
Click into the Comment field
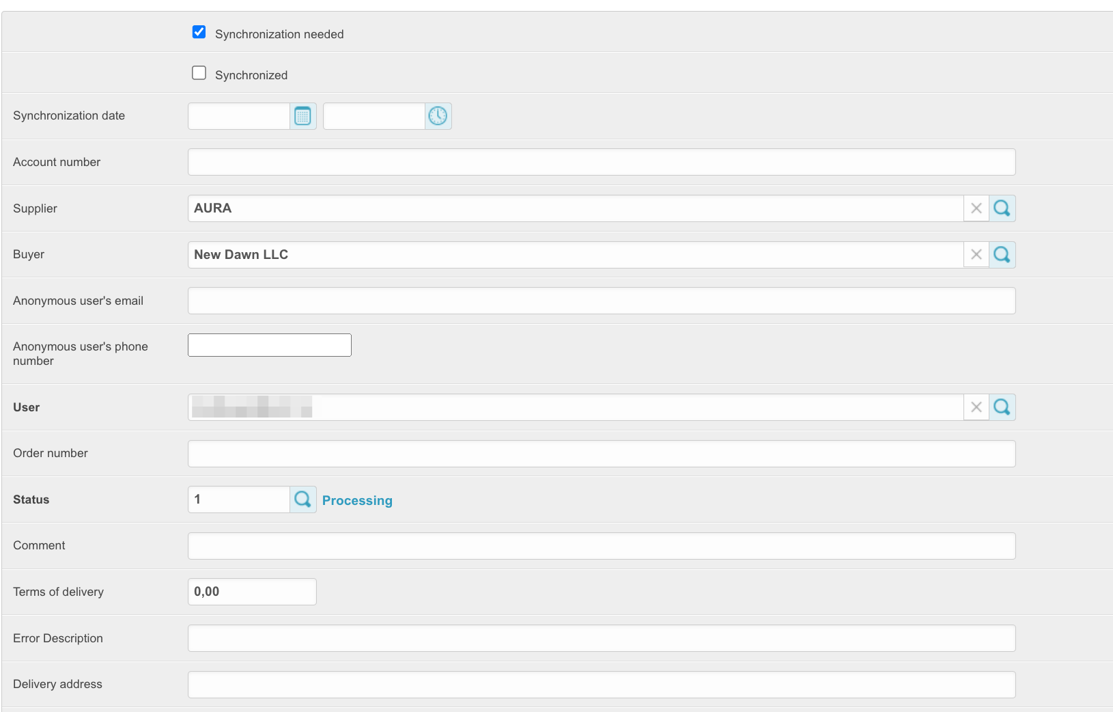(601, 546)
